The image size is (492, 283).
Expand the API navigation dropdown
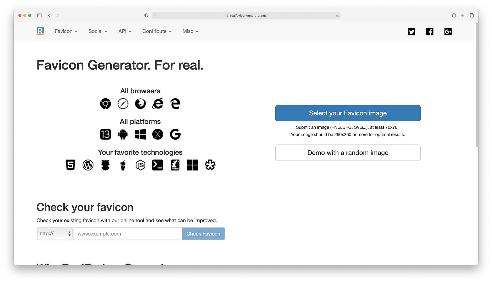click(x=125, y=31)
